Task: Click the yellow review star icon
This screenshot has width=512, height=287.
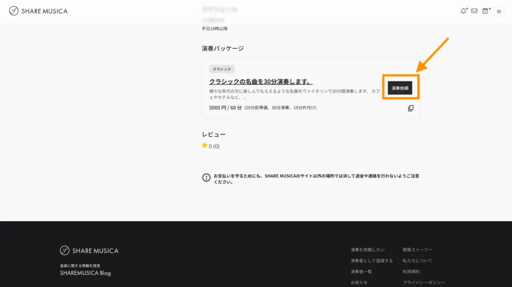Action: tap(204, 145)
